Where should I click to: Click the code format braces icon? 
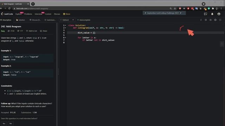point(206,20)
